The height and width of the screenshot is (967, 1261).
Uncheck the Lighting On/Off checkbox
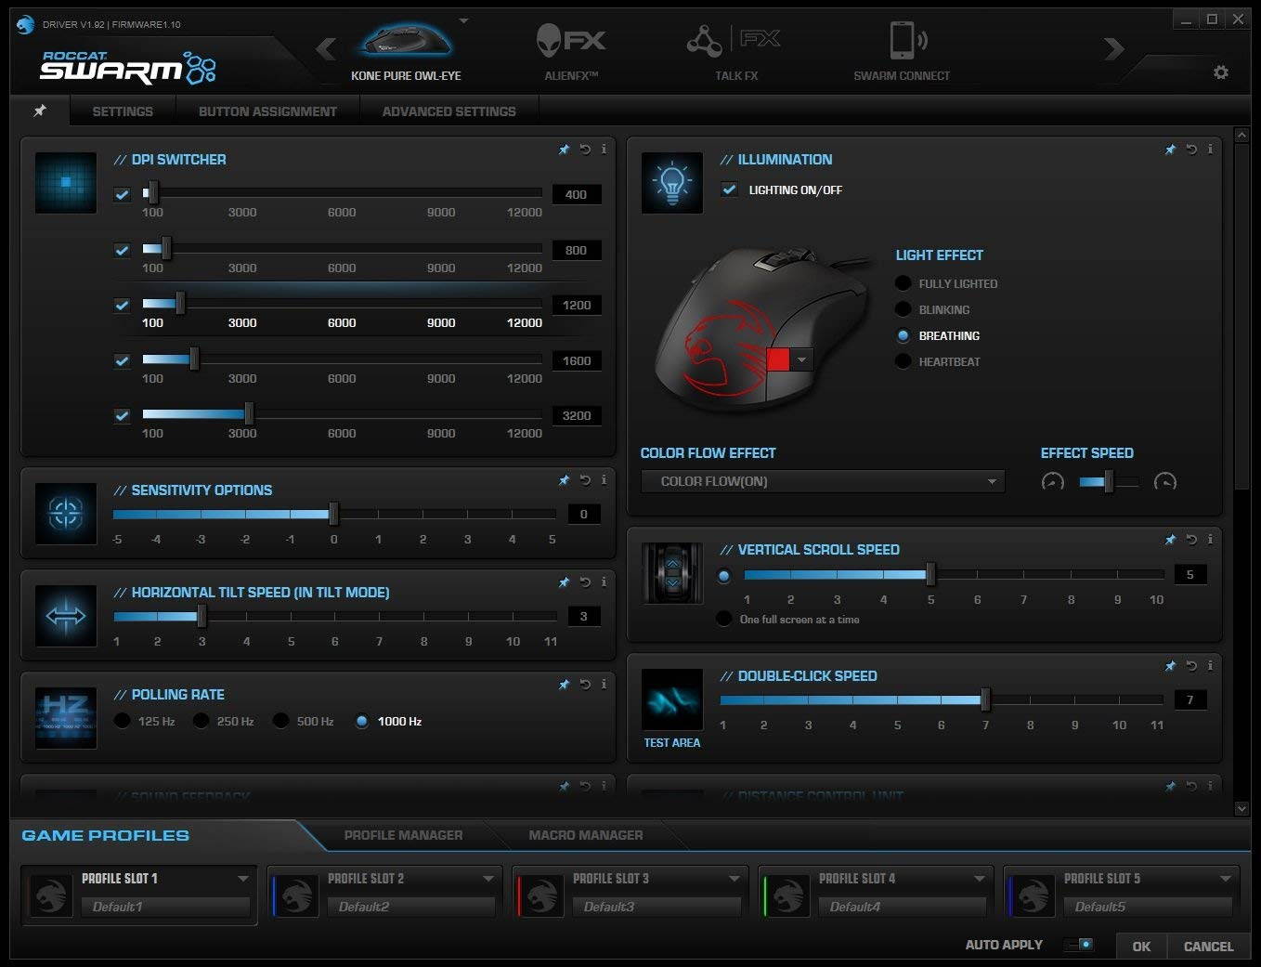(729, 189)
